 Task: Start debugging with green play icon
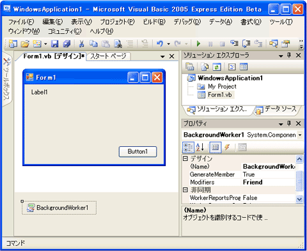coord(198,43)
